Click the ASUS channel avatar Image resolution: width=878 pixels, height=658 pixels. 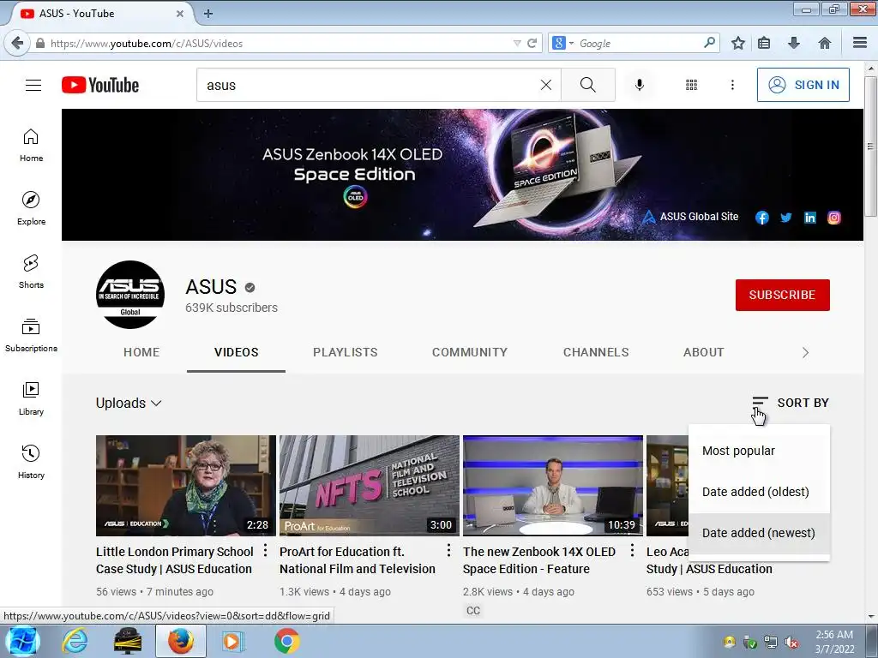[x=130, y=295]
